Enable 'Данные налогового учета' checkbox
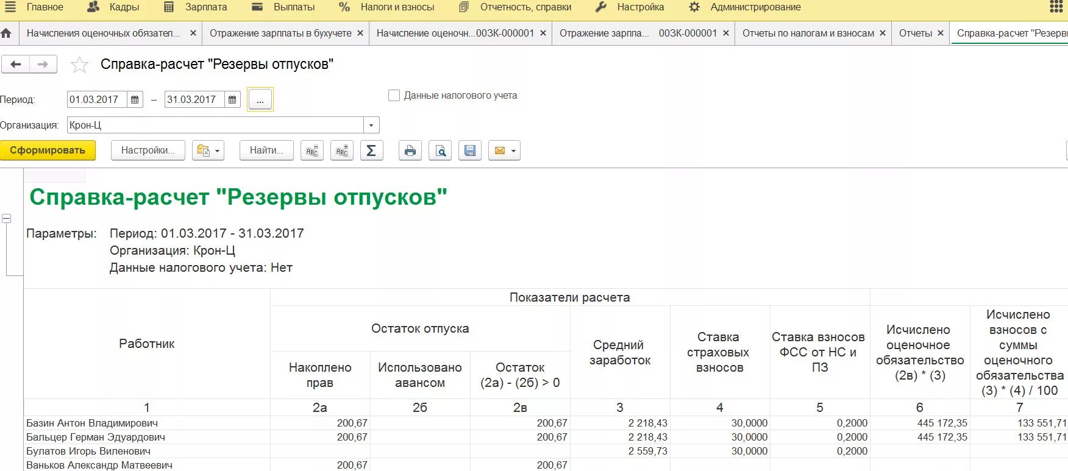Image resolution: width=1068 pixels, height=471 pixels. pyautogui.click(x=394, y=96)
